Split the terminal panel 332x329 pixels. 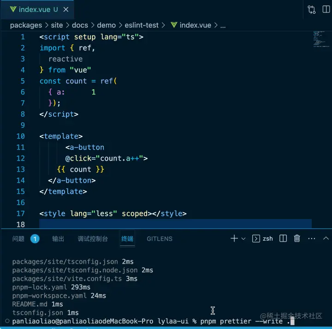(x=283, y=238)
